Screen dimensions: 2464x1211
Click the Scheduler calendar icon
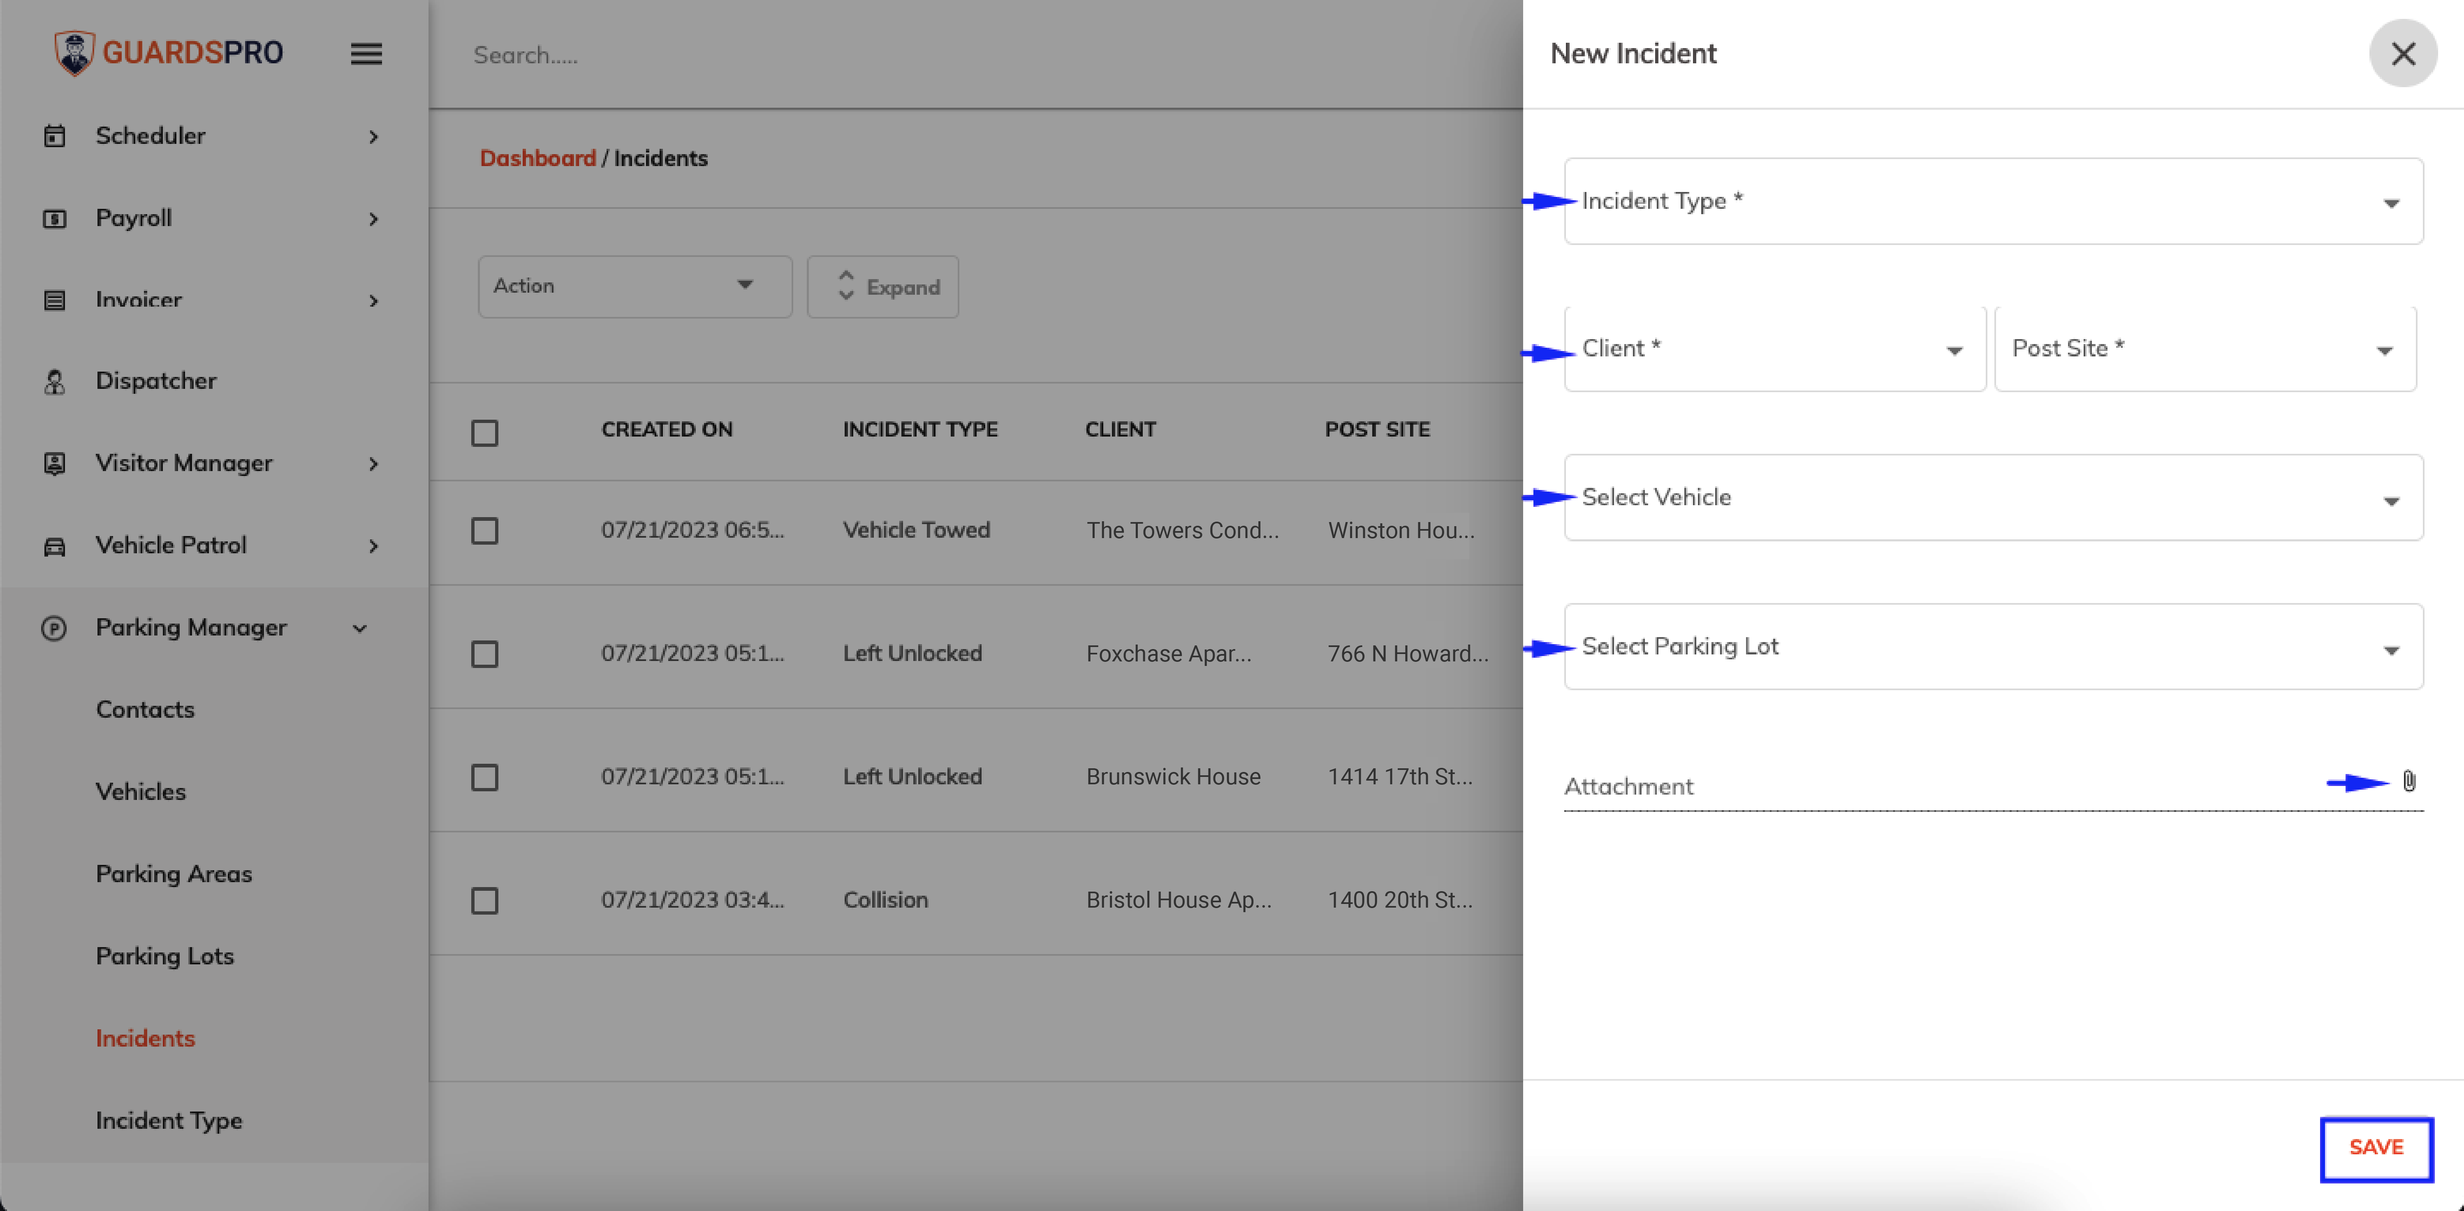(55, 136)
